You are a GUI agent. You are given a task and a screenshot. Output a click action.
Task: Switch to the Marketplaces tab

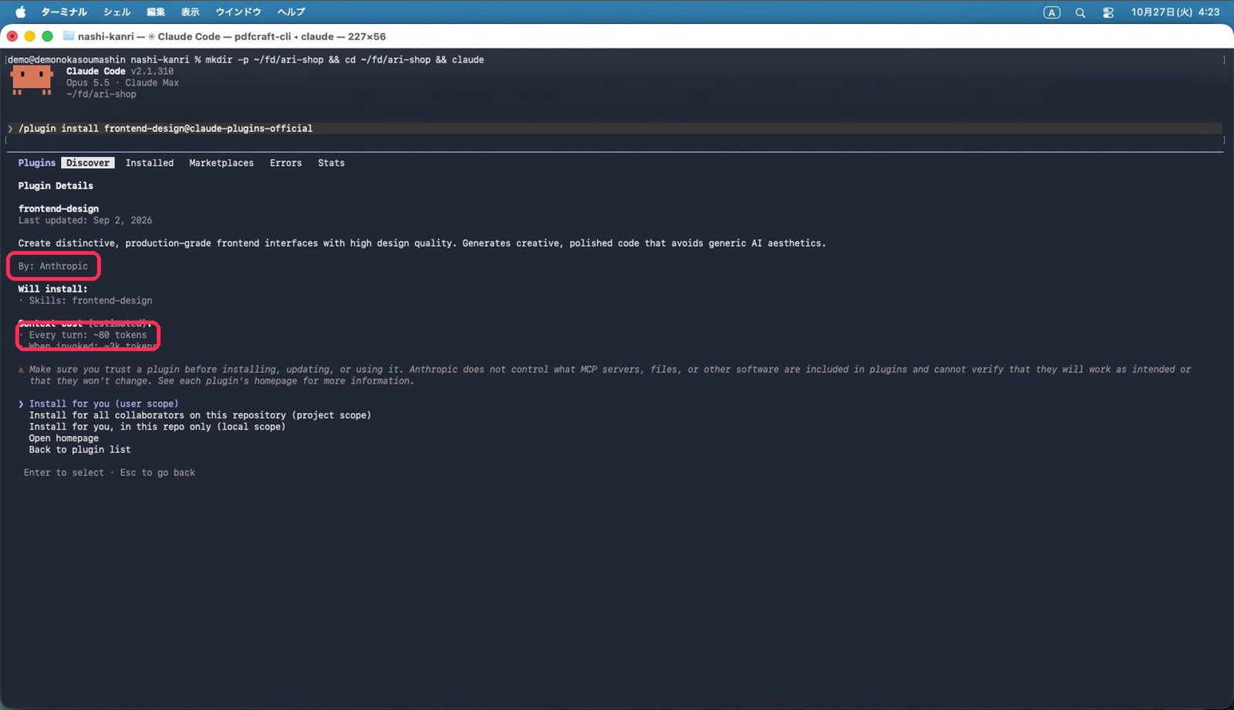(x=221, y=163)
